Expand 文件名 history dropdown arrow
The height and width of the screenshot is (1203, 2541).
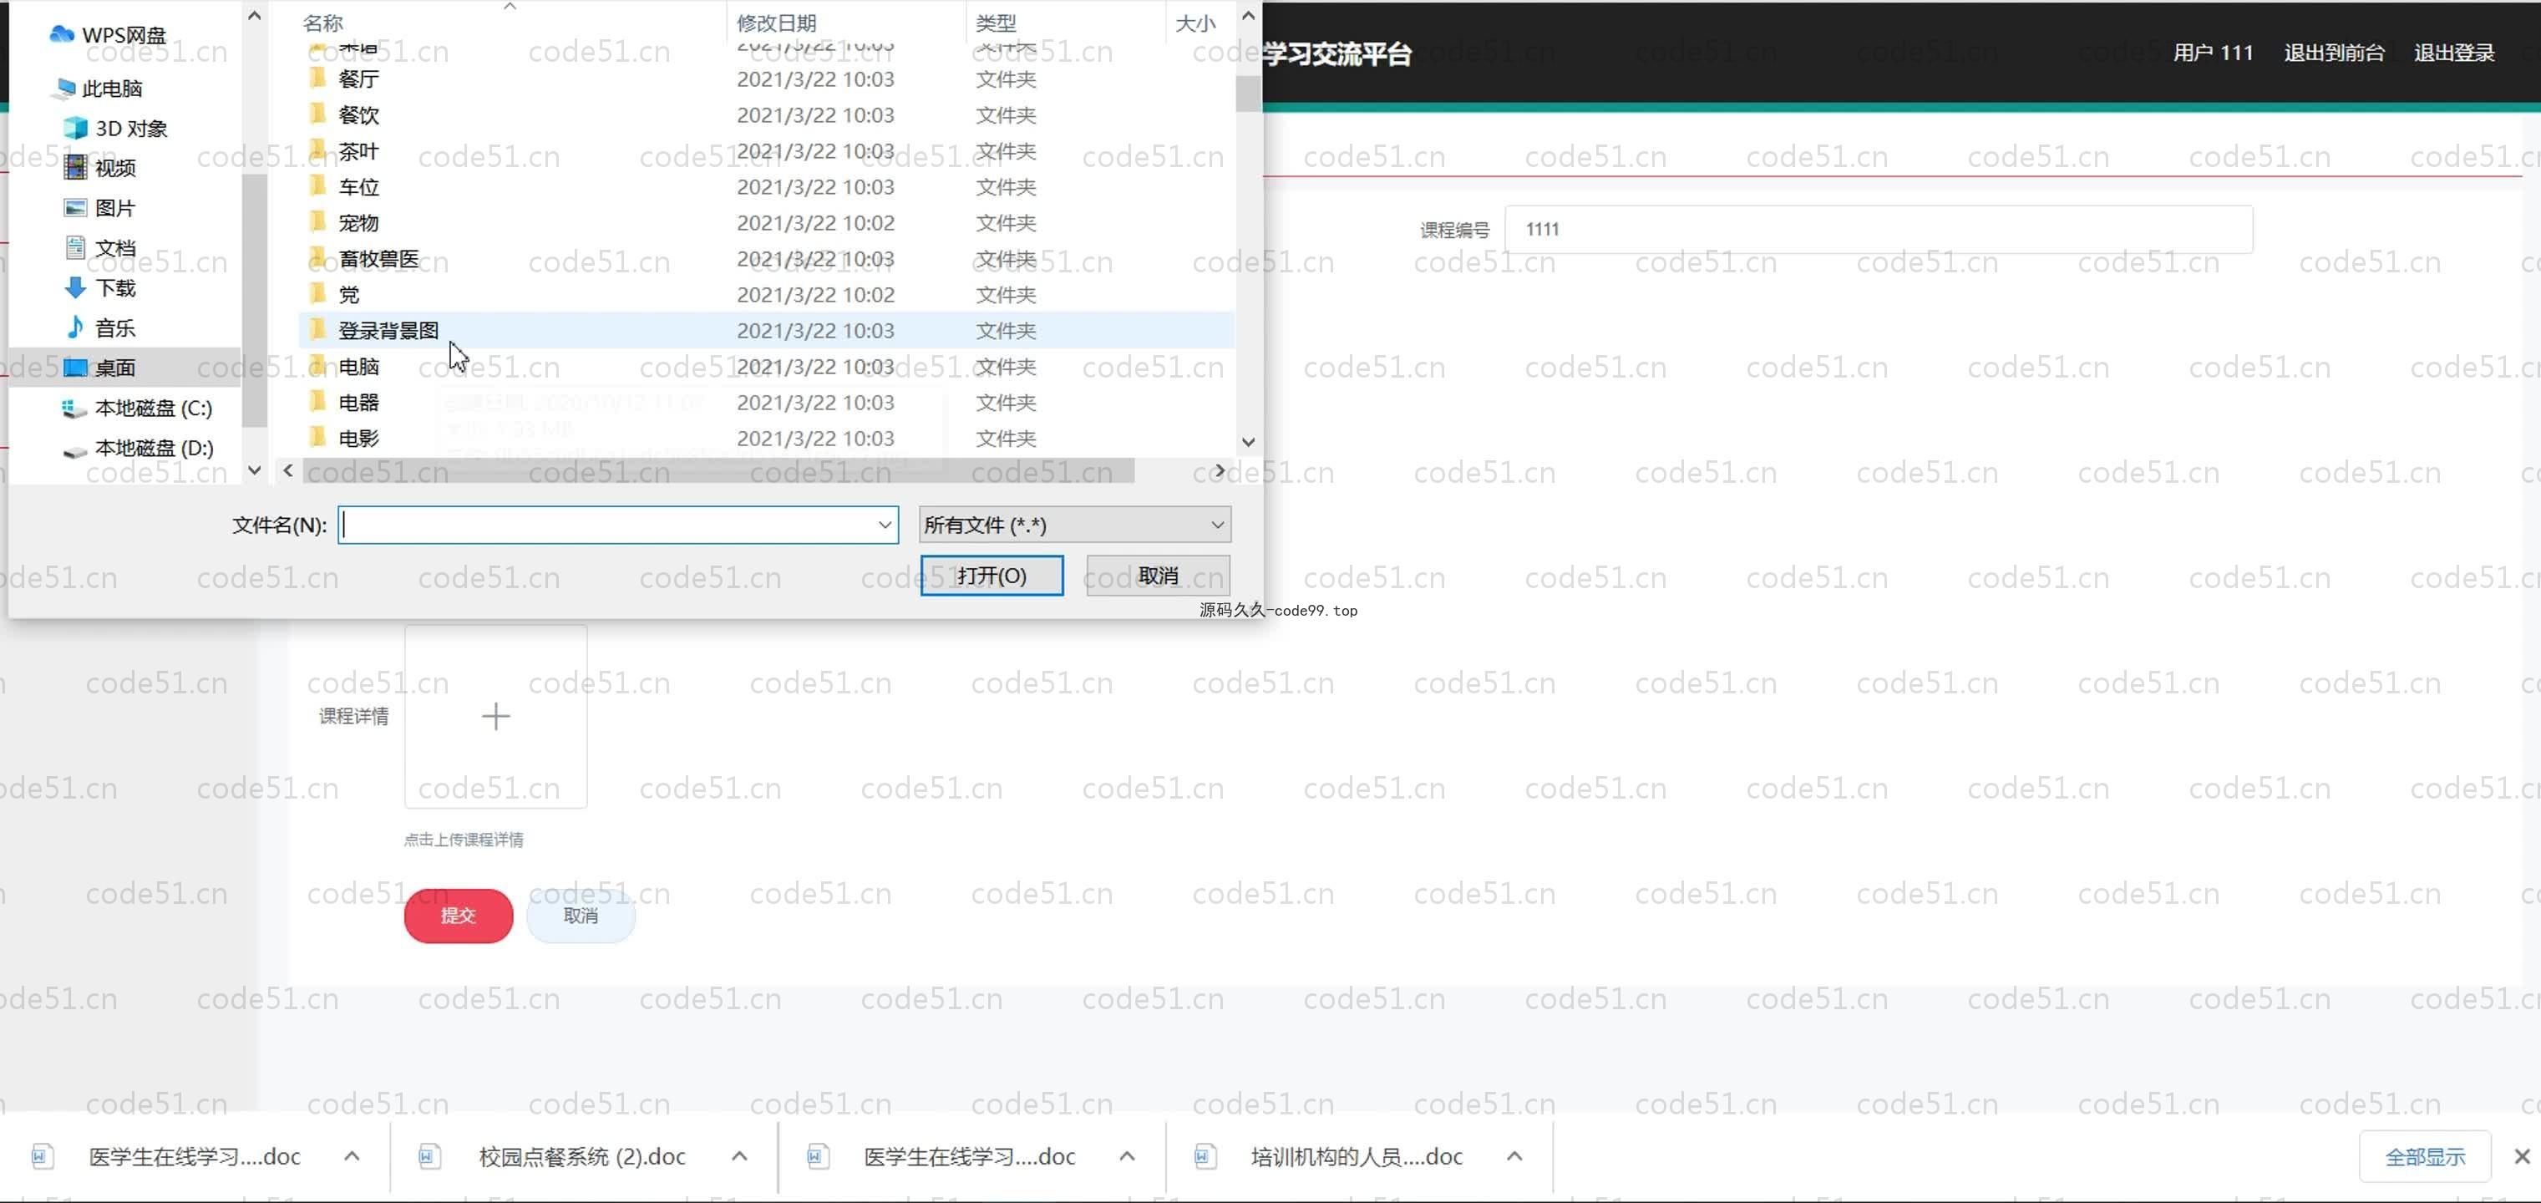[x=884, y=525]
